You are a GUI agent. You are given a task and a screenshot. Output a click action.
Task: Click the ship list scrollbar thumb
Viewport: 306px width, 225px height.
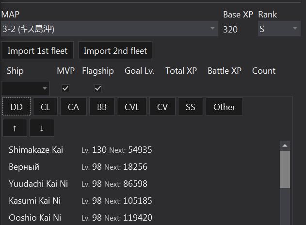(285, 169)
